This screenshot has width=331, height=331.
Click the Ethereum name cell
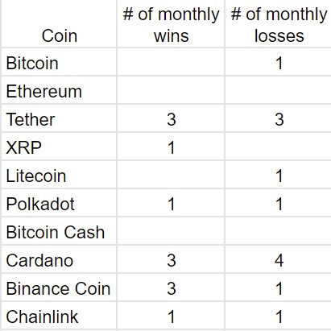coord(59,90)
